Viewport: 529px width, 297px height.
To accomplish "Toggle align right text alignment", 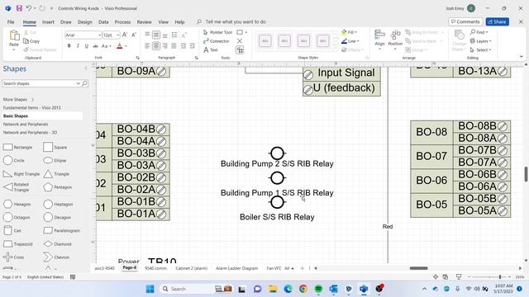I will coord(165,46).
